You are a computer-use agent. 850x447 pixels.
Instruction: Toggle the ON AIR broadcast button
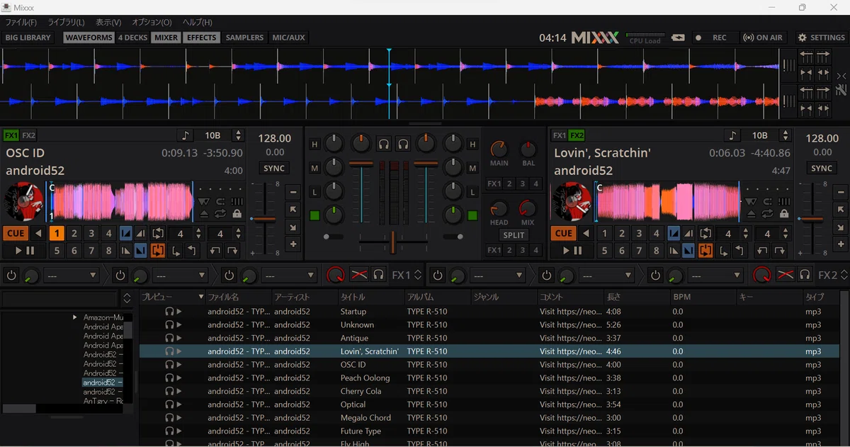(763, 38)
